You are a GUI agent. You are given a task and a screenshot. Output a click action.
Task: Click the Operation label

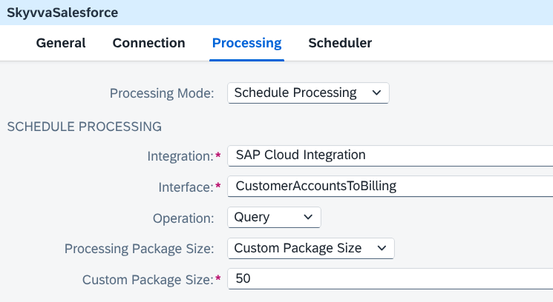tap(183, 218)
